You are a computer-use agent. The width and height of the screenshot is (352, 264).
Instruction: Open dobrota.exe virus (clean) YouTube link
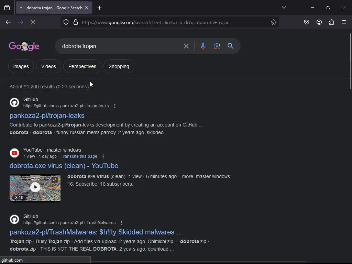pos(64,166)
